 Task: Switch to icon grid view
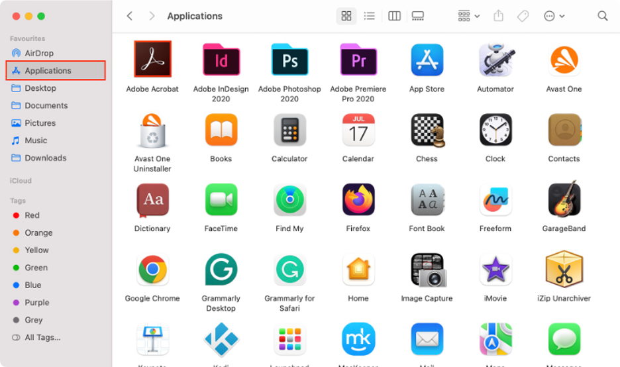coord(346,16)
